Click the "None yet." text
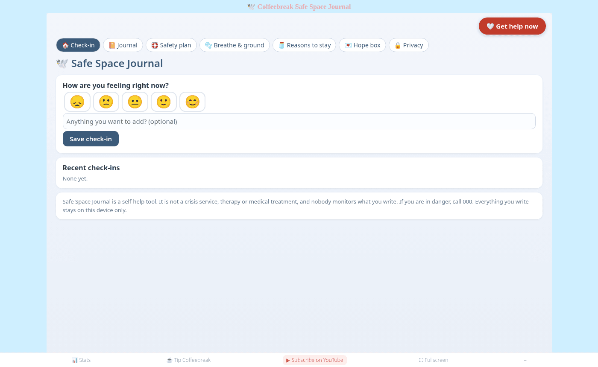Viewport: 598px width, 367px height. [75, 178]
